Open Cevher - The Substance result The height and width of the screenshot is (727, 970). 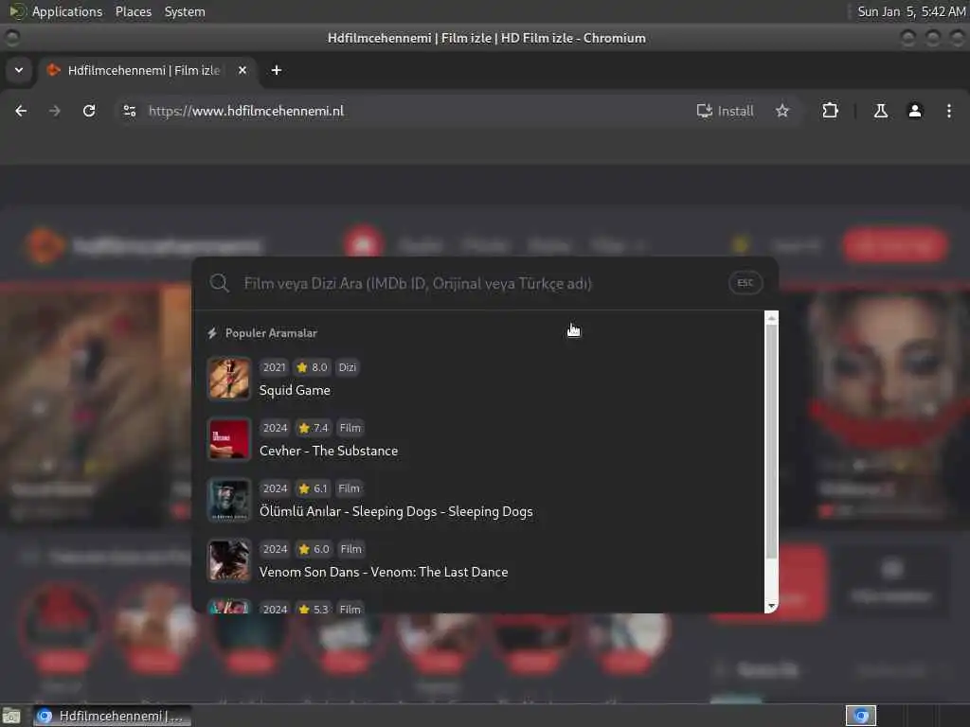[329, 451]
